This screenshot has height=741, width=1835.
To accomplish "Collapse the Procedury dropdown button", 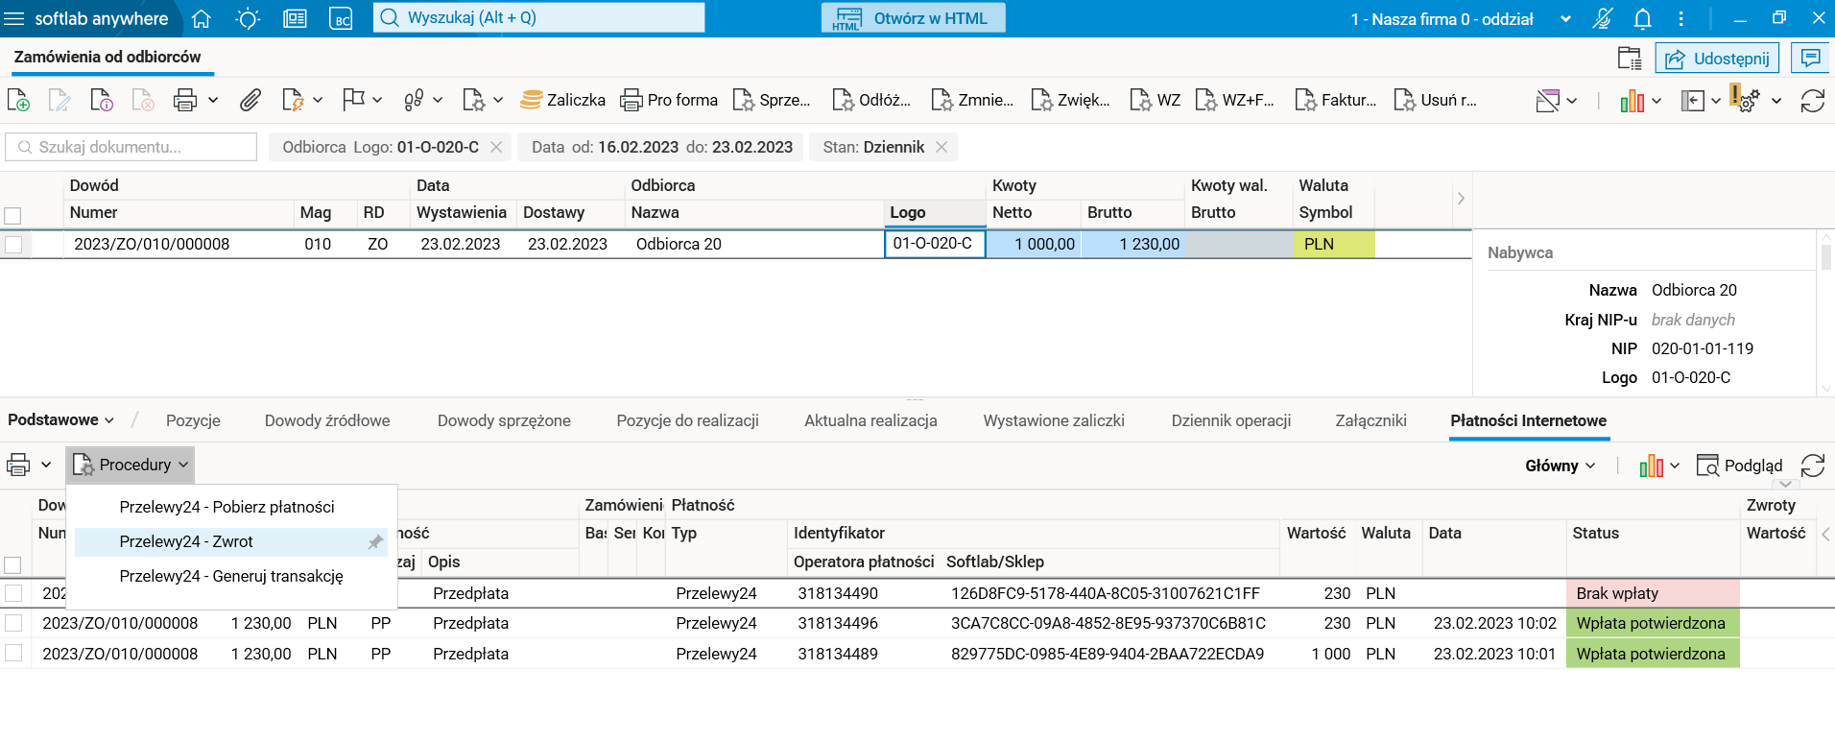I will pos(131,465).
